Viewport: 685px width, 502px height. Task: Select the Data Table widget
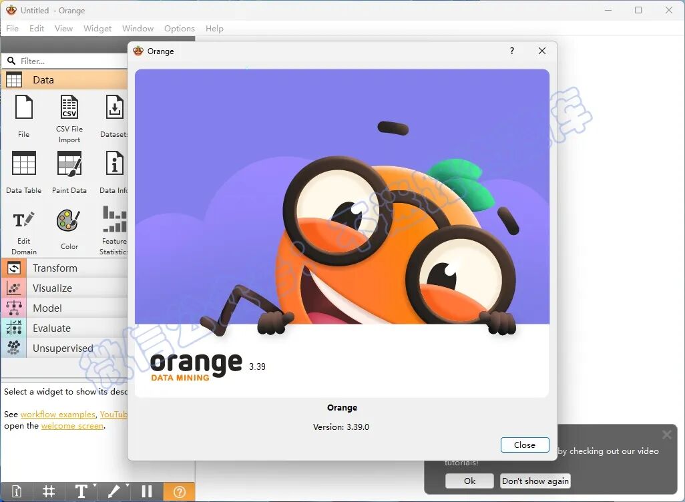coord(23,172)
